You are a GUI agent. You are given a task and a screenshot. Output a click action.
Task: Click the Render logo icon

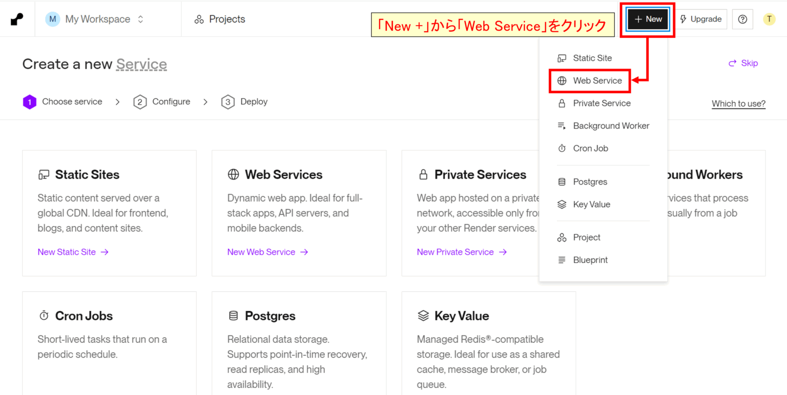[17, 19]
